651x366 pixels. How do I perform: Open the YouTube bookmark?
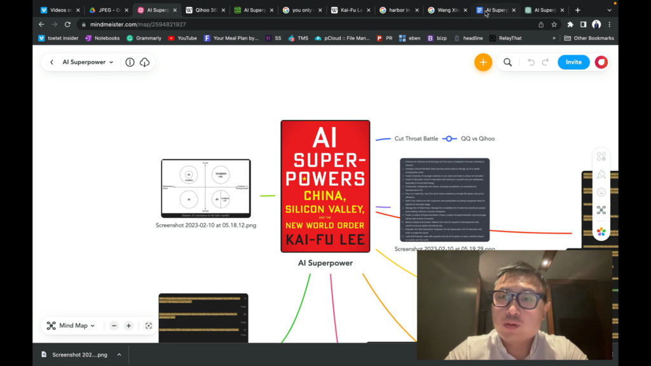click(x=182, y=38)
